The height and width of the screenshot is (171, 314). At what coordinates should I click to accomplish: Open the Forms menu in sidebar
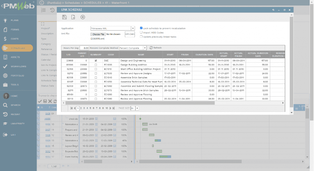15,29
